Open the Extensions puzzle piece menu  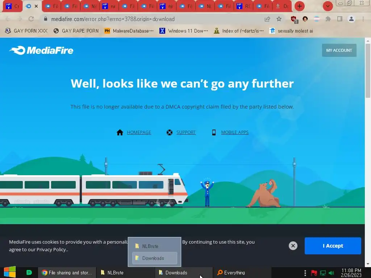pos(328,19)
